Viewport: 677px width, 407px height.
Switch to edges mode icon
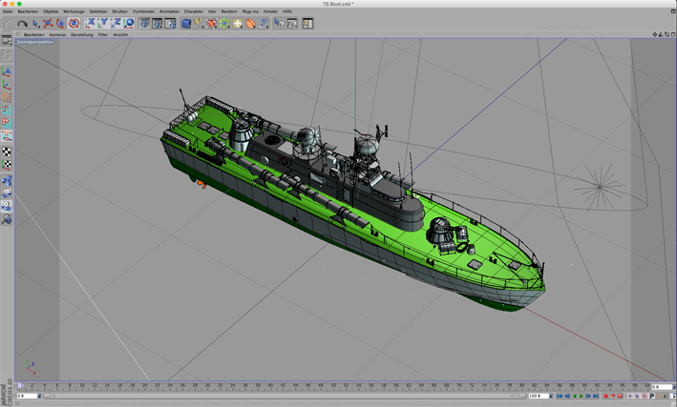[x=7, y=111]
